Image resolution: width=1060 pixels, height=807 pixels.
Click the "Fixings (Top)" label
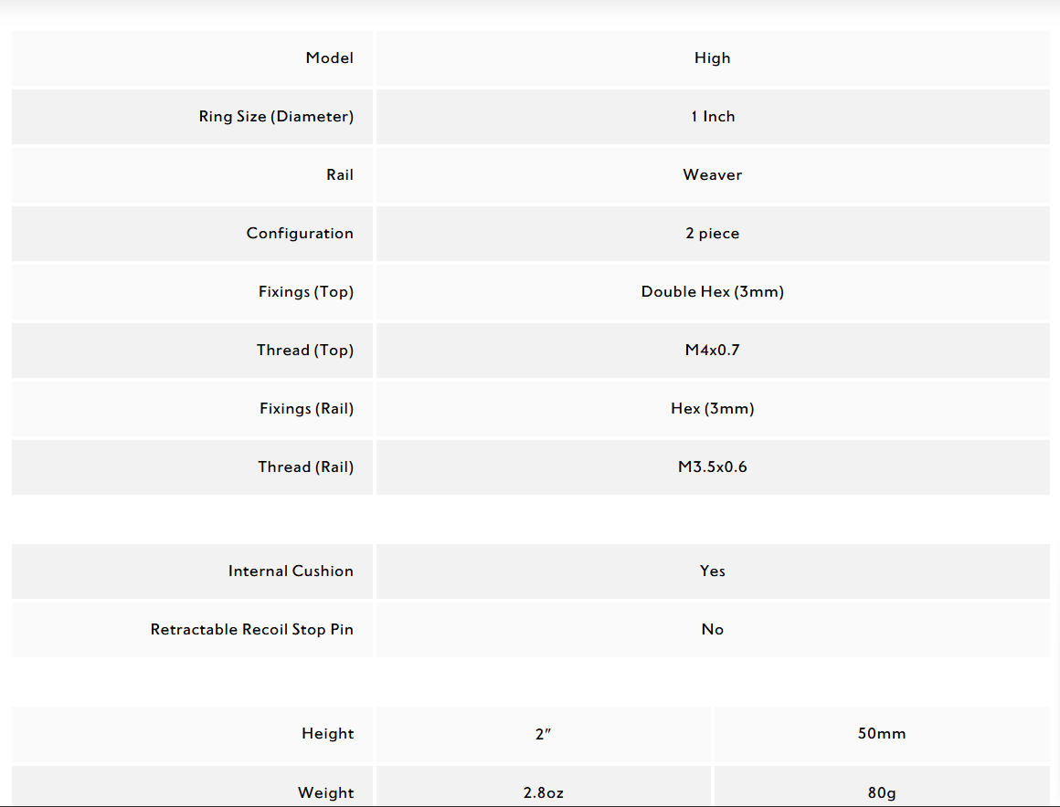click(305, 292)
